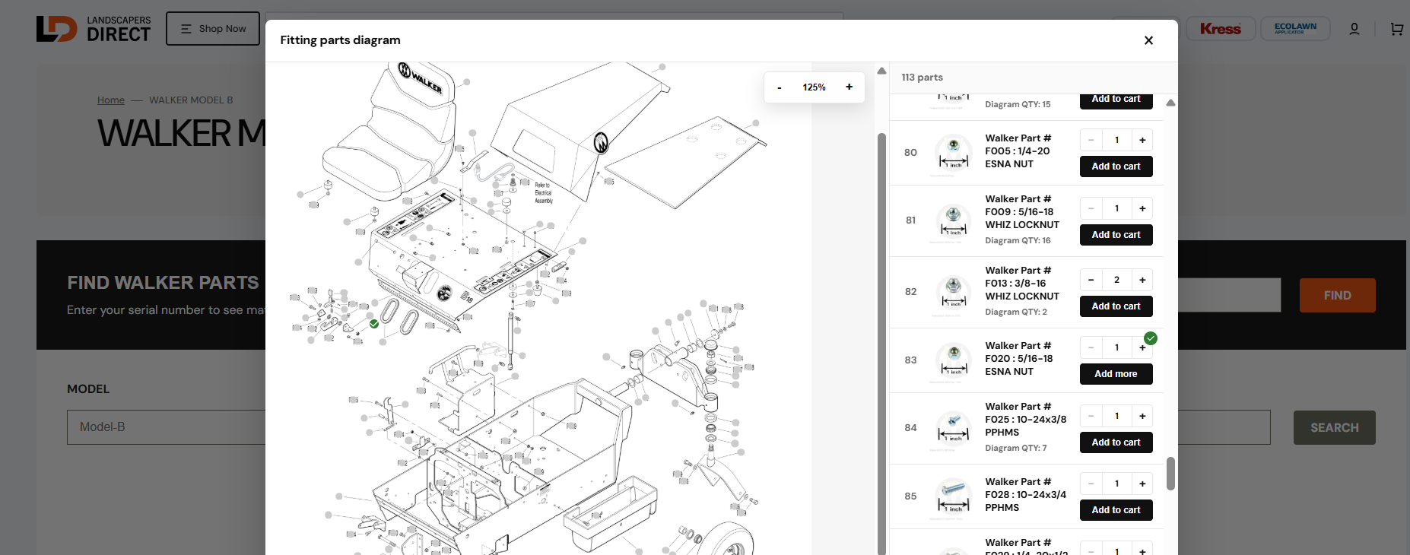
Task: Increase quantity for F025 10-24x3/8 PPHMS
Action: point(1142,416)
